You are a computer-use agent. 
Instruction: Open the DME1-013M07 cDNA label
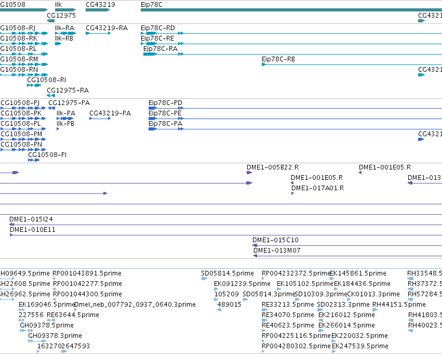click(x=277, y=251)
